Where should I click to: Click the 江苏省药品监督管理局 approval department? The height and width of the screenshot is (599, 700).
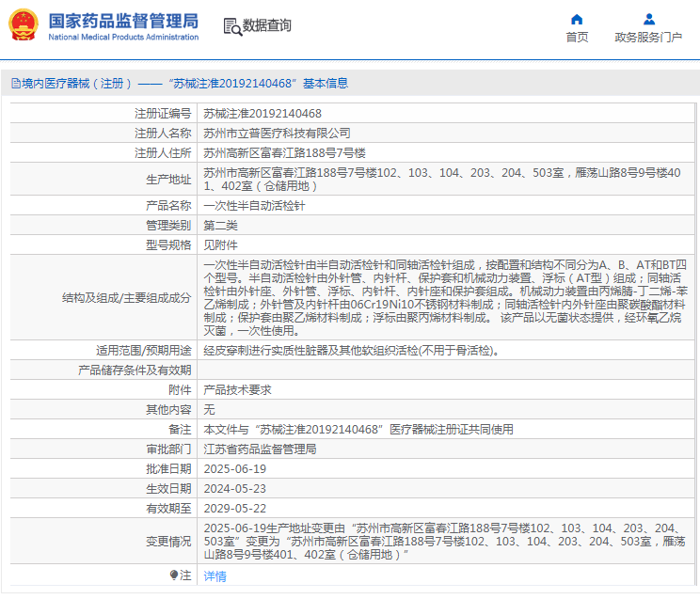coord(260,449)
